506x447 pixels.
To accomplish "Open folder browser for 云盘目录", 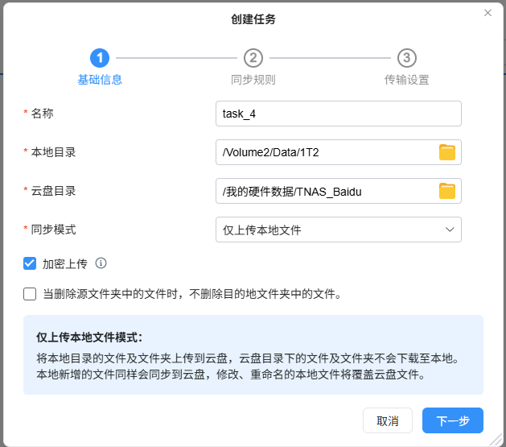I will [447, 191].
